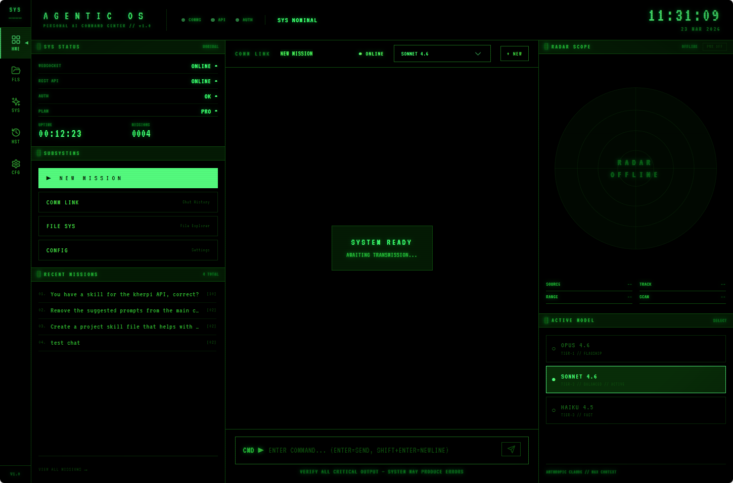733x483 pixels.
Task: Click the View All Missions link
Action: (63, 470)
